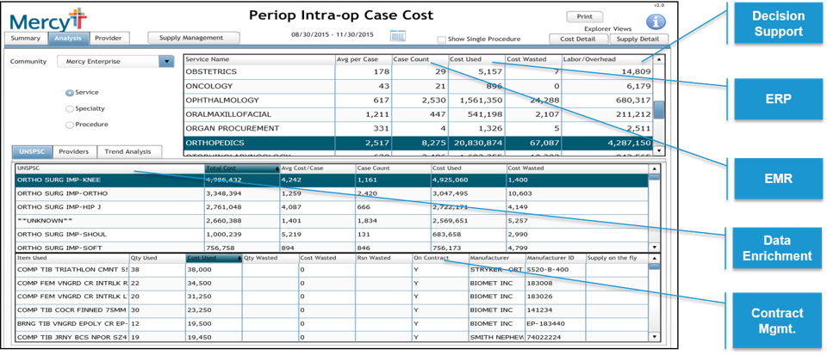This screenshot has height=355, width=827.
Task: Open the date range calendar icon
Action: 397,36
